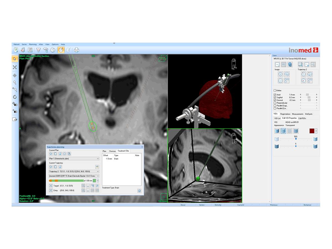Show the 3D head view icon
Viewport: 332px width, 249px height.
290,64
